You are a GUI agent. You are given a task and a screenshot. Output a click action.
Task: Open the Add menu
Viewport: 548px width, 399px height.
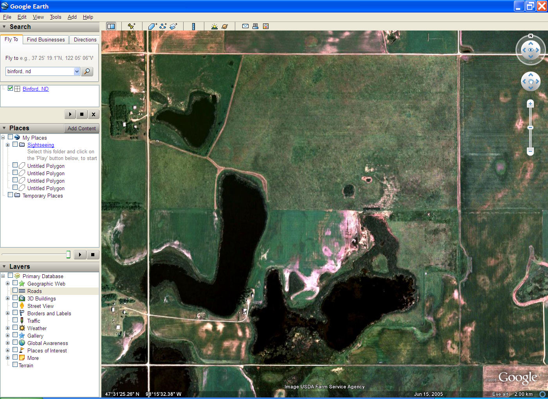coord(72,17)
